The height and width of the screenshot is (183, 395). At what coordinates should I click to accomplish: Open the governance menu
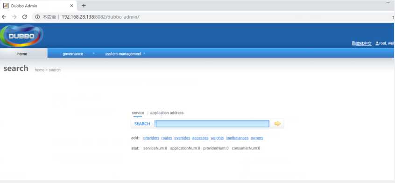point(72,54)
